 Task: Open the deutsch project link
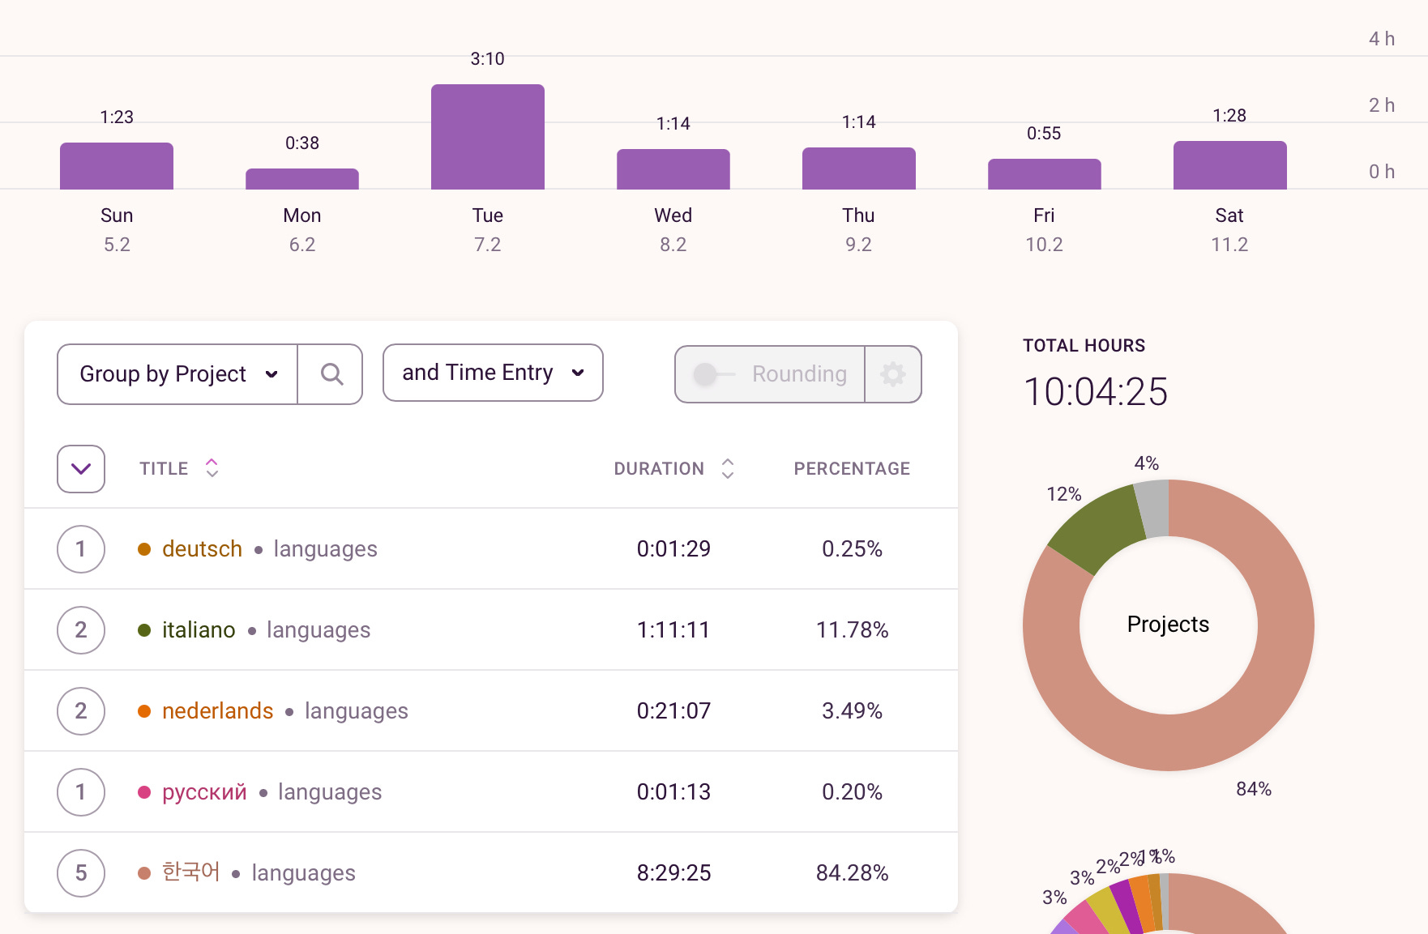202,549
